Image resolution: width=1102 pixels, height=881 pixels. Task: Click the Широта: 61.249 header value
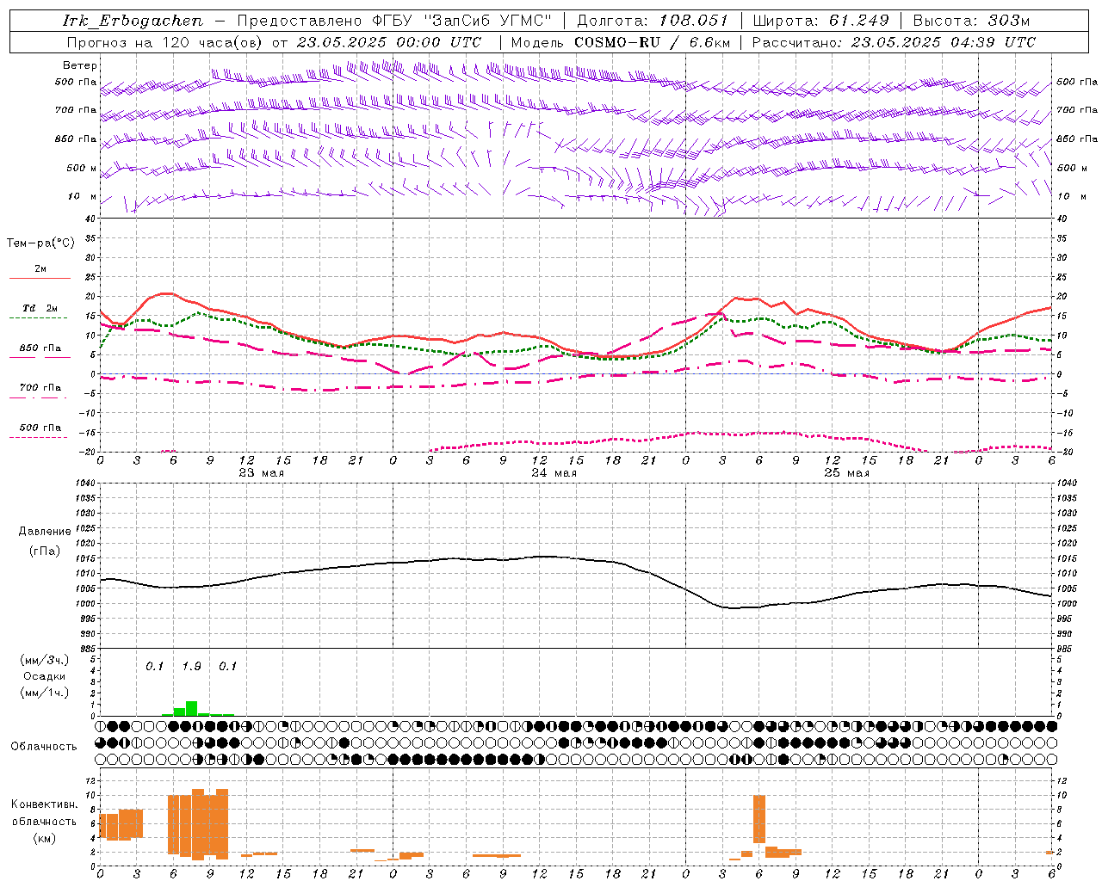820,21
